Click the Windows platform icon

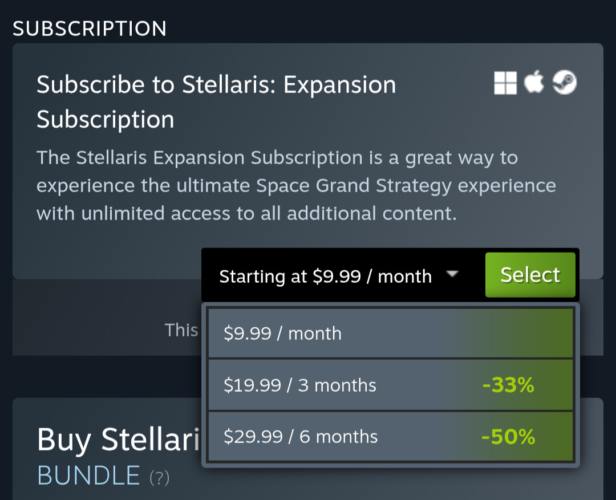tap(505, 83)
